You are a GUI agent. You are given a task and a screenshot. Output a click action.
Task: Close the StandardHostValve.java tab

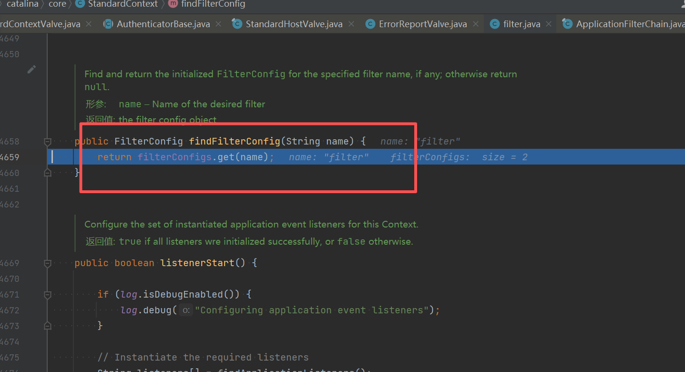(x=351, y=24)
